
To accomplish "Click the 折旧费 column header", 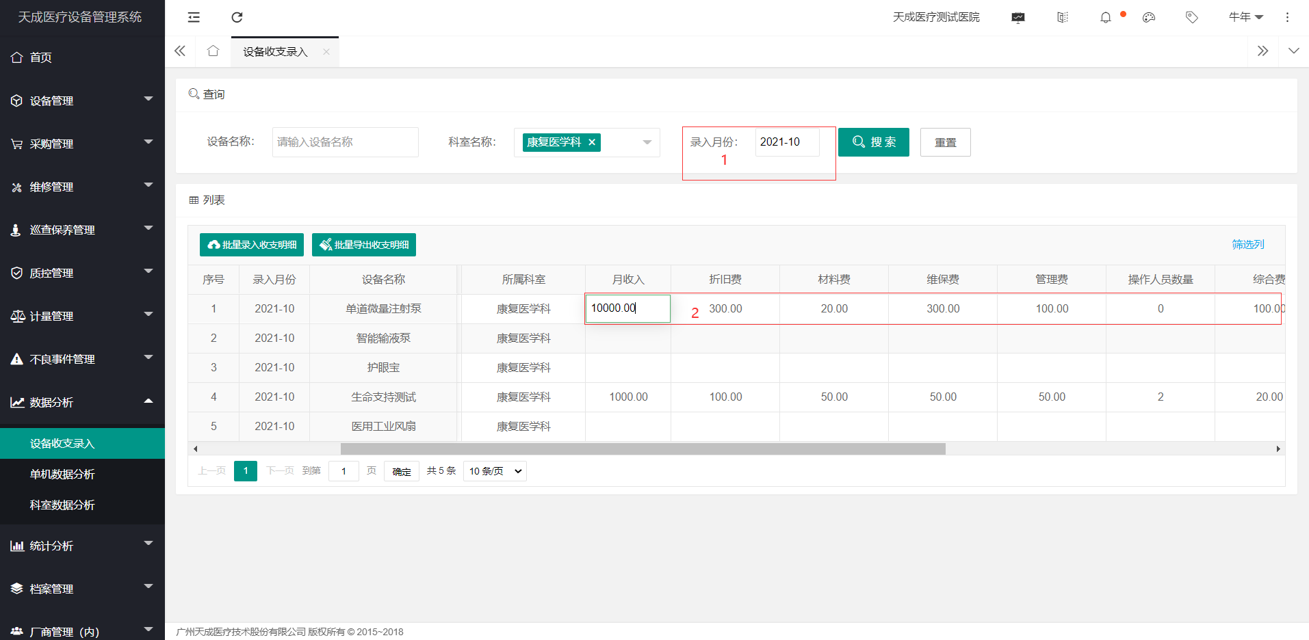I will [725, 280].
